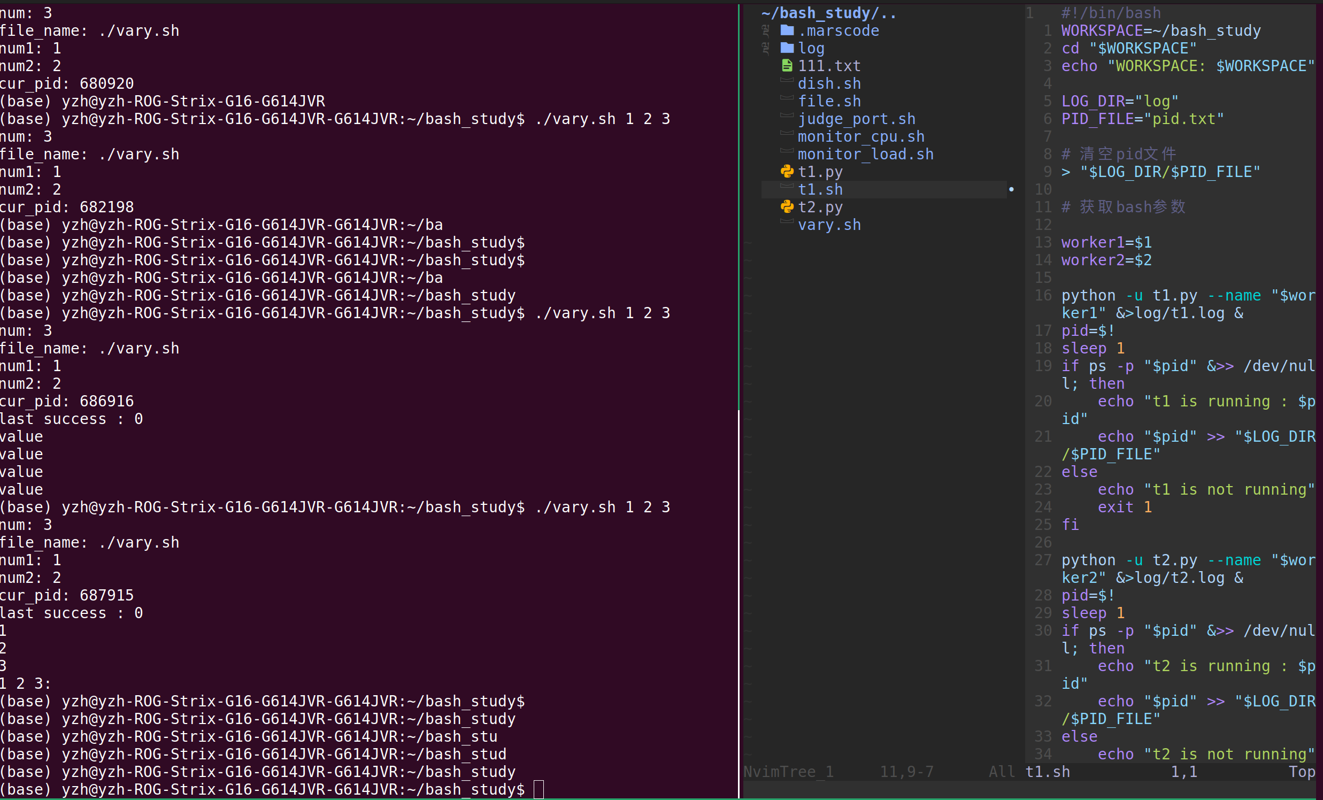Open file.sh from the tree
The image size is (1323, 800).
pos(829,102)
